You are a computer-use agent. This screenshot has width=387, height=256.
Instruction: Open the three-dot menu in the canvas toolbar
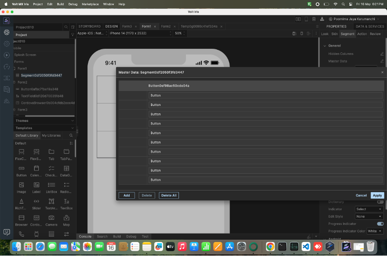pos(316,33)
